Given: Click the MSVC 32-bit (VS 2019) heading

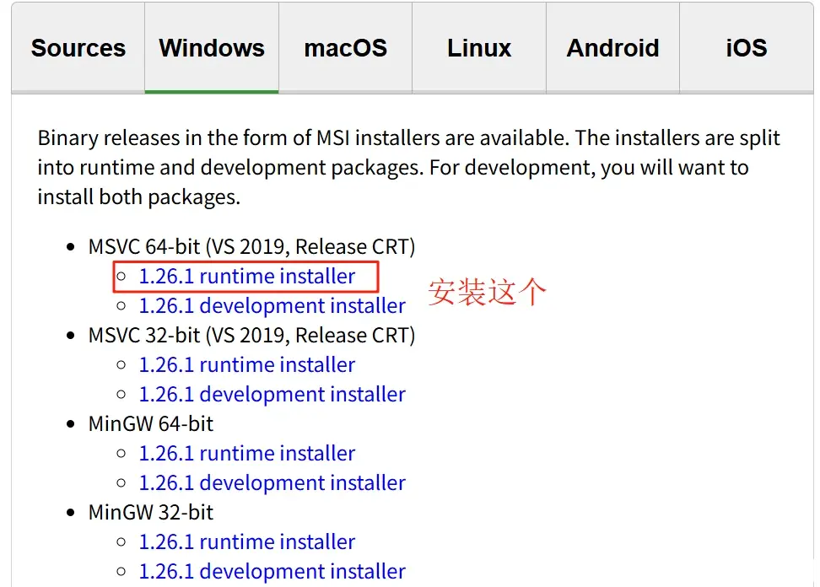Looking at the screenshot, I should [x=251, y=335].
